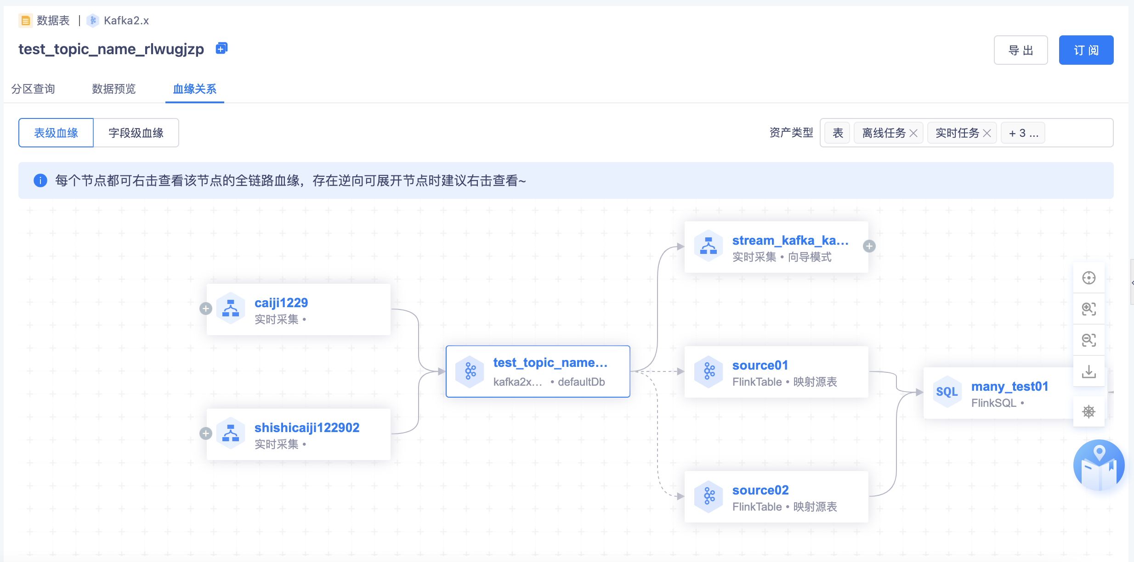Screen dimensions: 1134x562
Task: Remove the 离线任务 asset type tag
Action: click(x=913, y=133)
